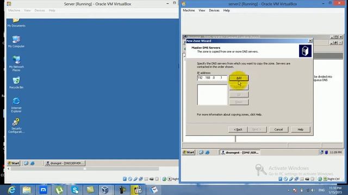Click optical disk icon in server2 status bar
The width and height of the screenshot is (348, 195).
(285, 179)
